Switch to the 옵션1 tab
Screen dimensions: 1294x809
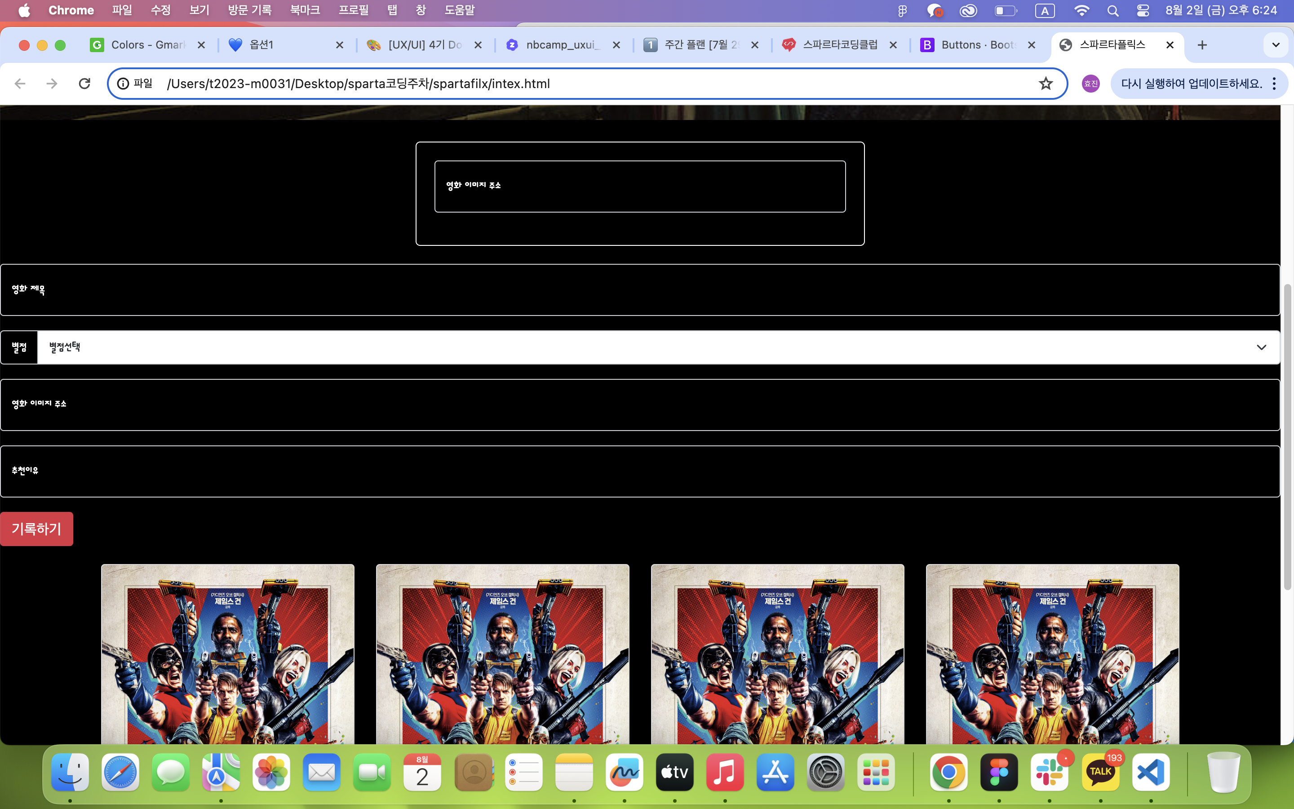pyautogui.click(x=286, y=45)
